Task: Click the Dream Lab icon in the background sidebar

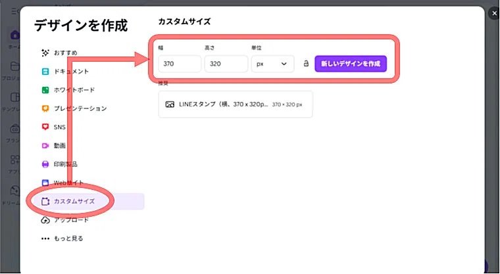Action: pos(14,191)
